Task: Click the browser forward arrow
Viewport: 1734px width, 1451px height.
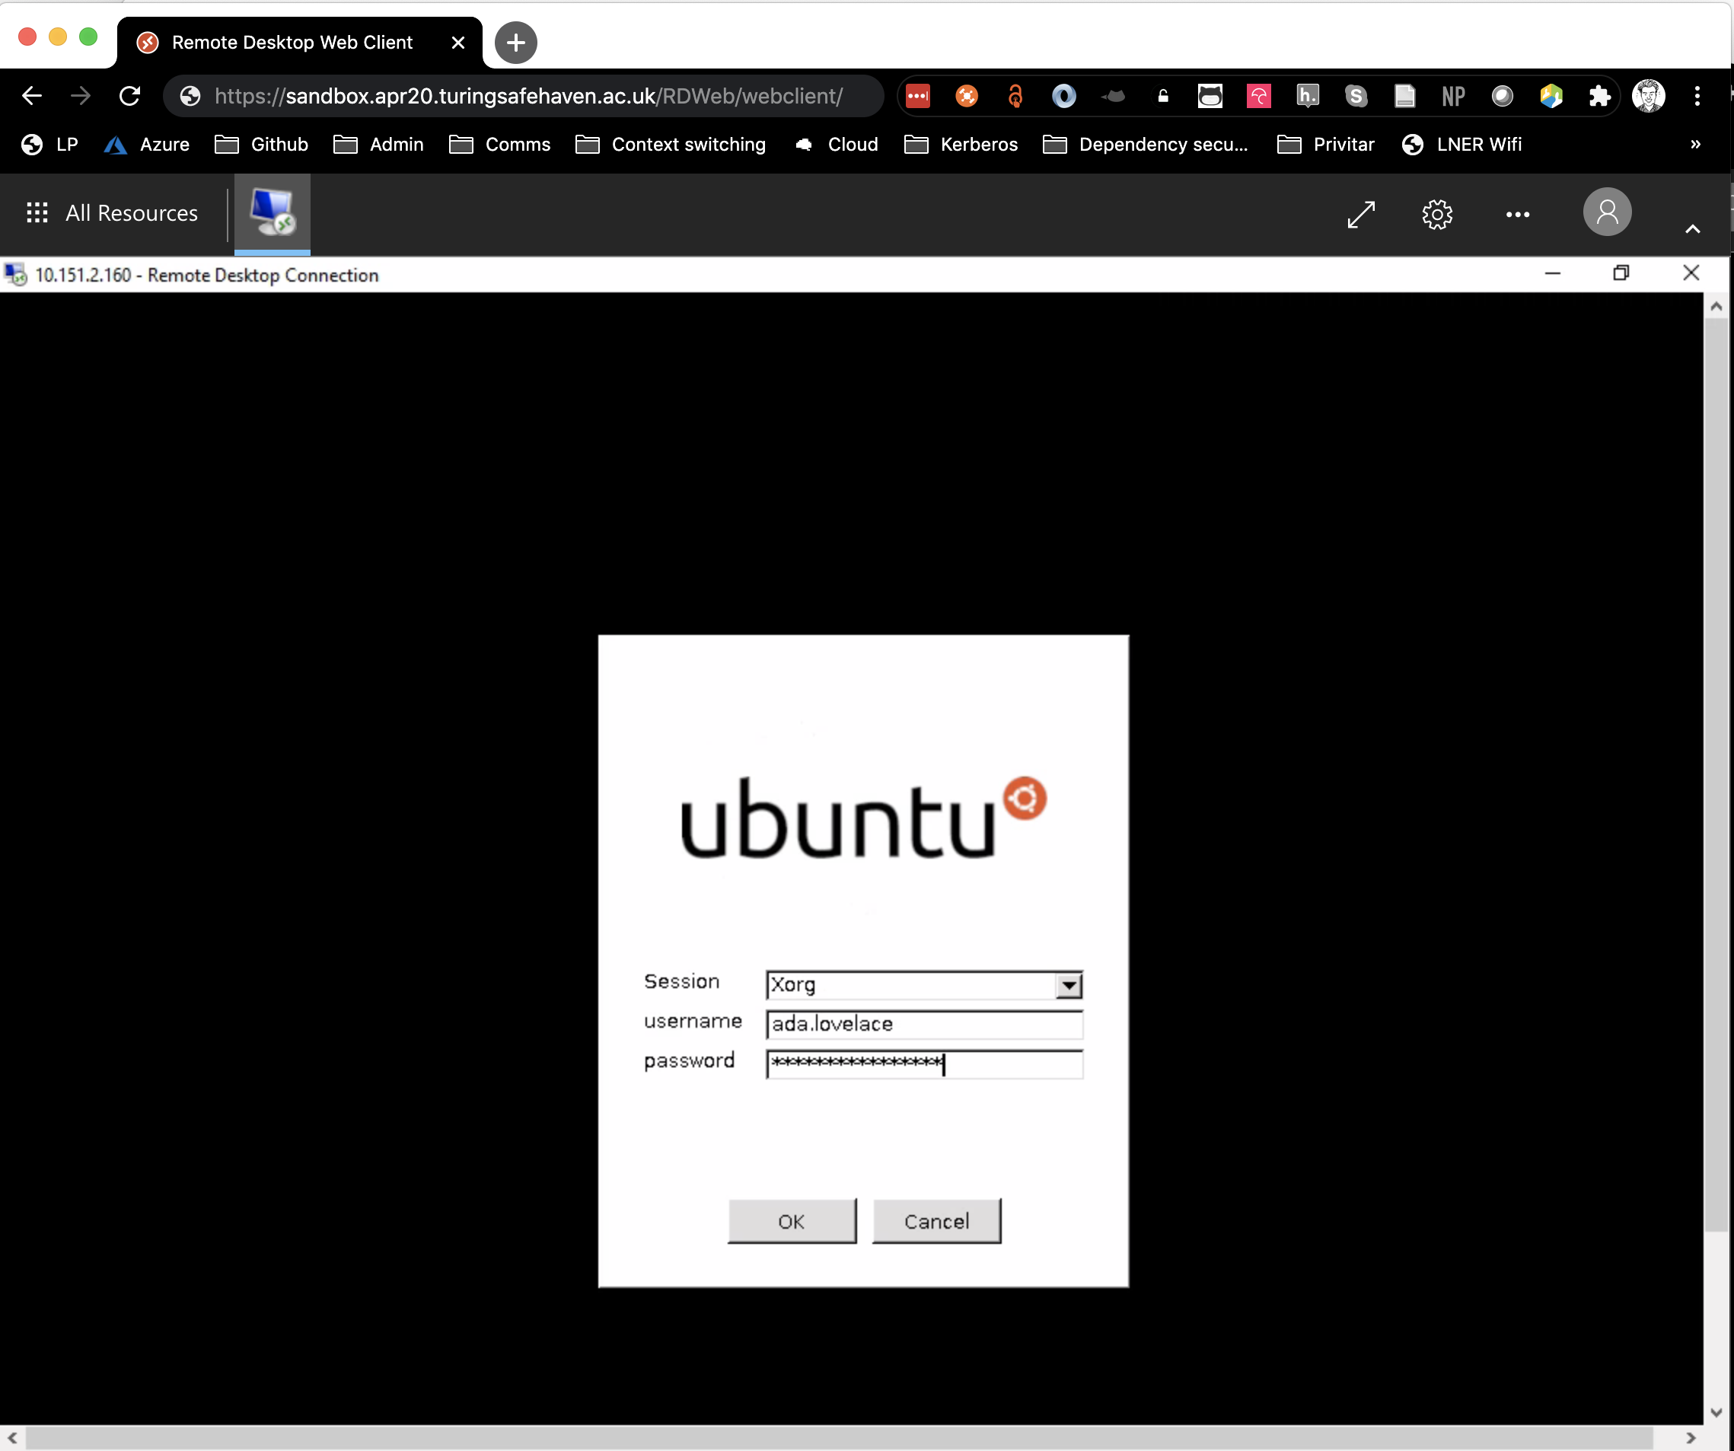Action: pos(80,97)
